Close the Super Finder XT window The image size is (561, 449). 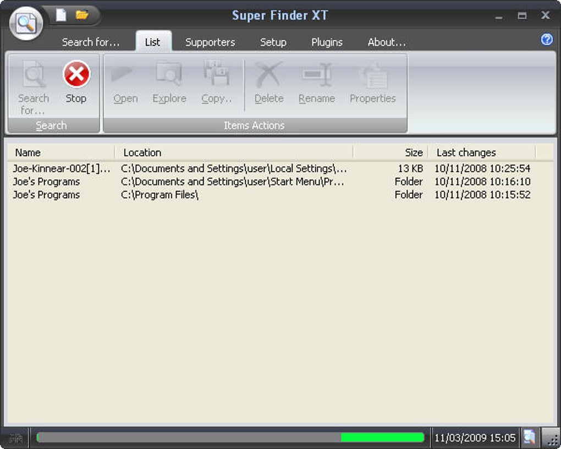pyautogui.click(x=545, y=15)
